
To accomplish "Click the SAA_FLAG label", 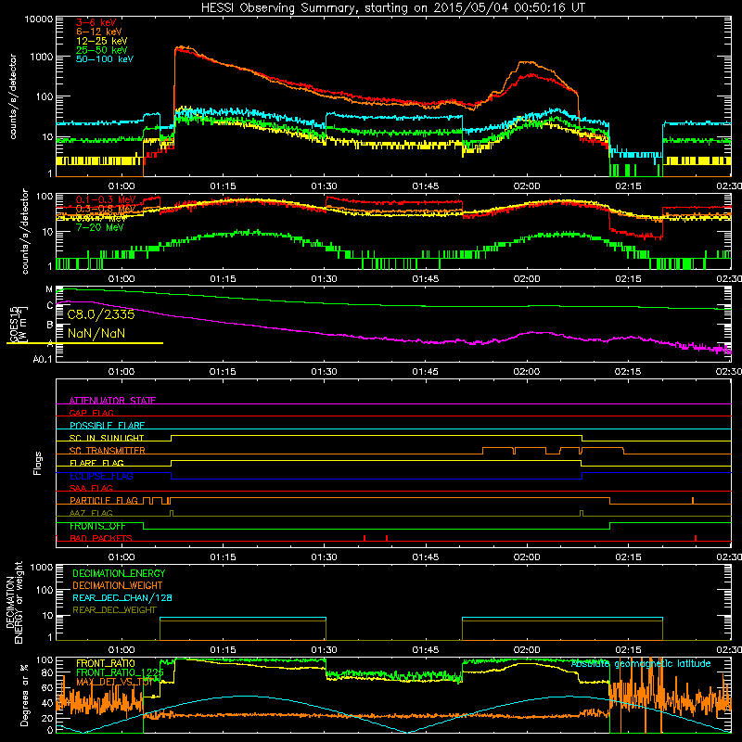I will coord(91,488).
